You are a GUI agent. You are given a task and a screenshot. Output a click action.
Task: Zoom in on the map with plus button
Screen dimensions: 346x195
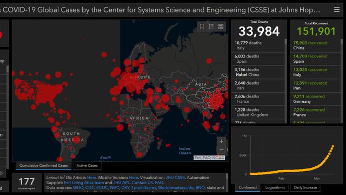[221, 141]
